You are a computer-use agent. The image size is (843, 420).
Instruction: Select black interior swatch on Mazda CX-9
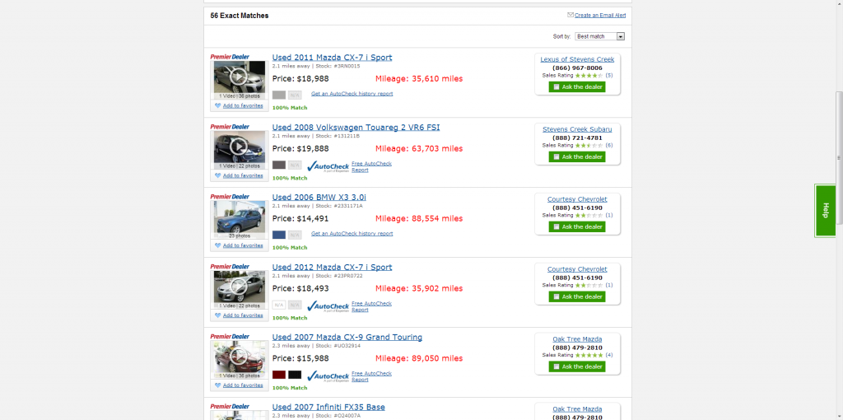[x=295, y=375]
